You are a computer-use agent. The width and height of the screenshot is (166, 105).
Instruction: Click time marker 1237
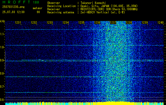(113, 23)
